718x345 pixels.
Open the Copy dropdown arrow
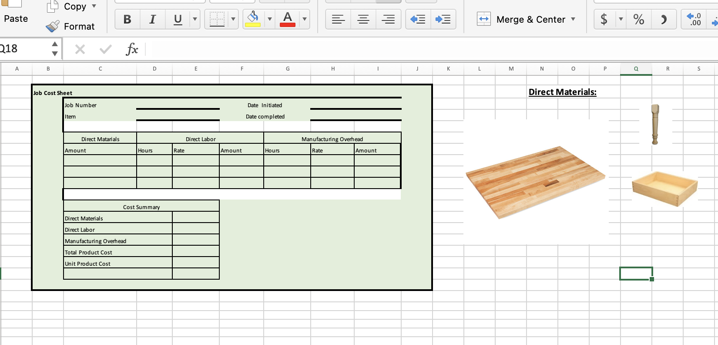coord(94,6)
